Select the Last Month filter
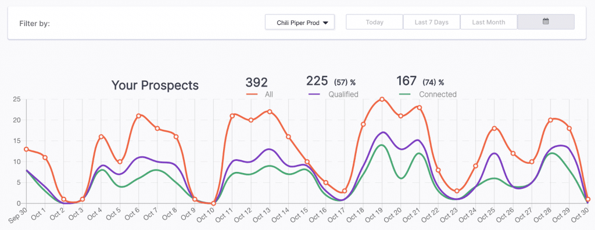The image size is (595, 230). [x=489, y=22]
